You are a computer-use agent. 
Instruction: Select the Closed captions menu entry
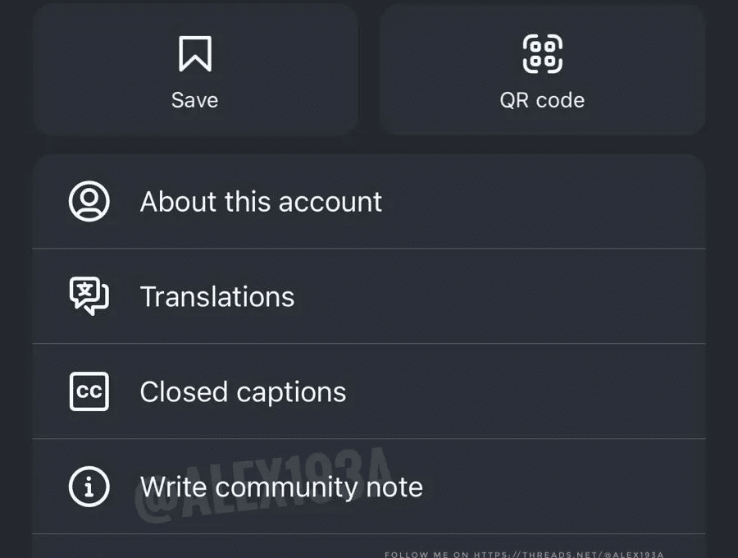pyautogui.click(x=369, y=391)
